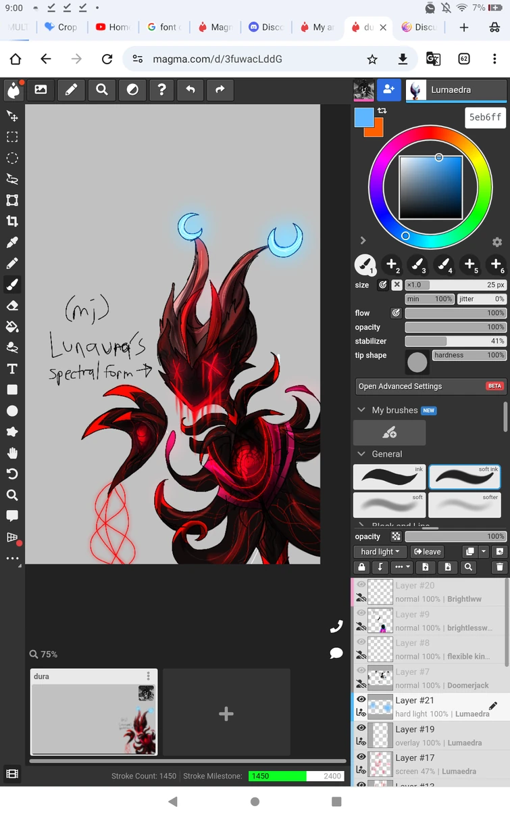Open the layer more-options dropdown
This screenshot has width=510, height=817.
tap(402, 567)
